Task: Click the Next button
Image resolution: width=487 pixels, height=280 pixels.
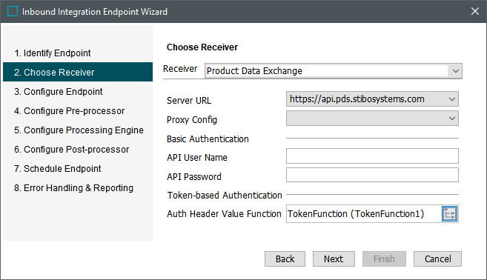Action: (334, 259)
